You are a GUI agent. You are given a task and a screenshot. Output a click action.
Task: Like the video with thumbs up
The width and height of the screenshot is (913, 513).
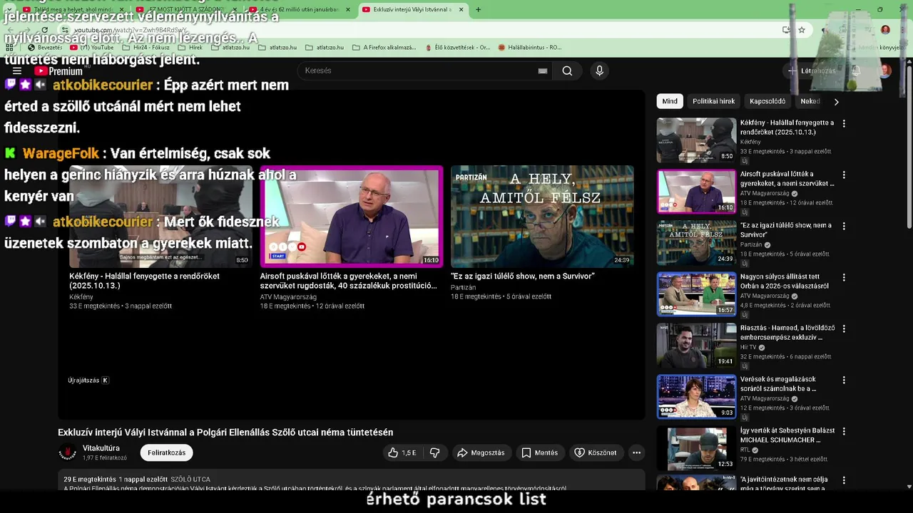pos(402,452)
